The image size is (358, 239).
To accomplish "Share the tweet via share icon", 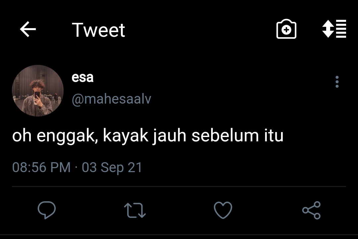I will pyautogui.click(x=311, y=210).
